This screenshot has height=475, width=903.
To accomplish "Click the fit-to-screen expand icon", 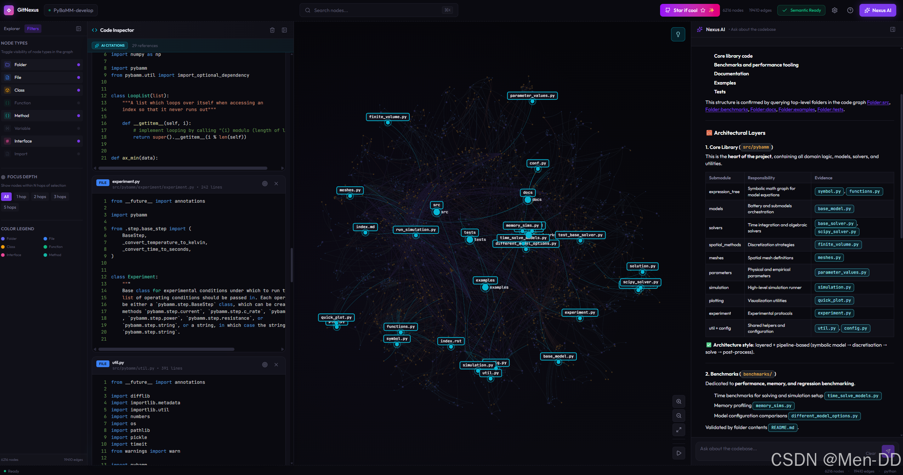I will [x=678, y=430].
